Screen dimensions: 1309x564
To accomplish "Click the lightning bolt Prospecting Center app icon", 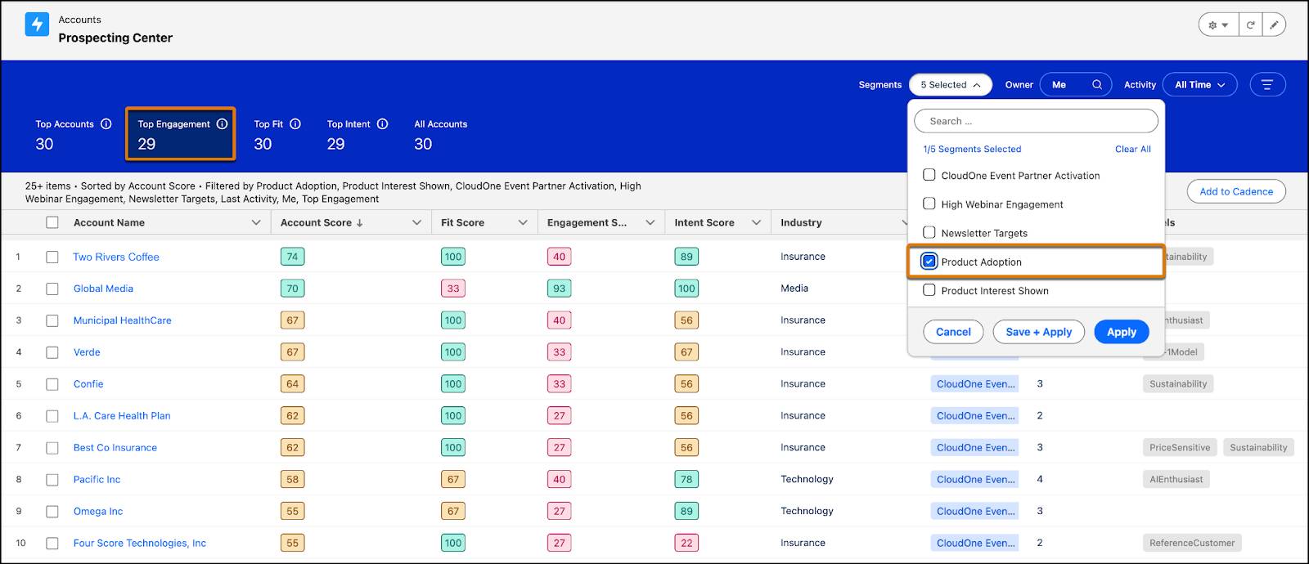I will tap(37, 25).
